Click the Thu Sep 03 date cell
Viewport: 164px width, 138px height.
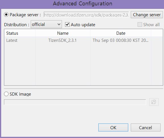pyautogui.click(x=121, y=40)
